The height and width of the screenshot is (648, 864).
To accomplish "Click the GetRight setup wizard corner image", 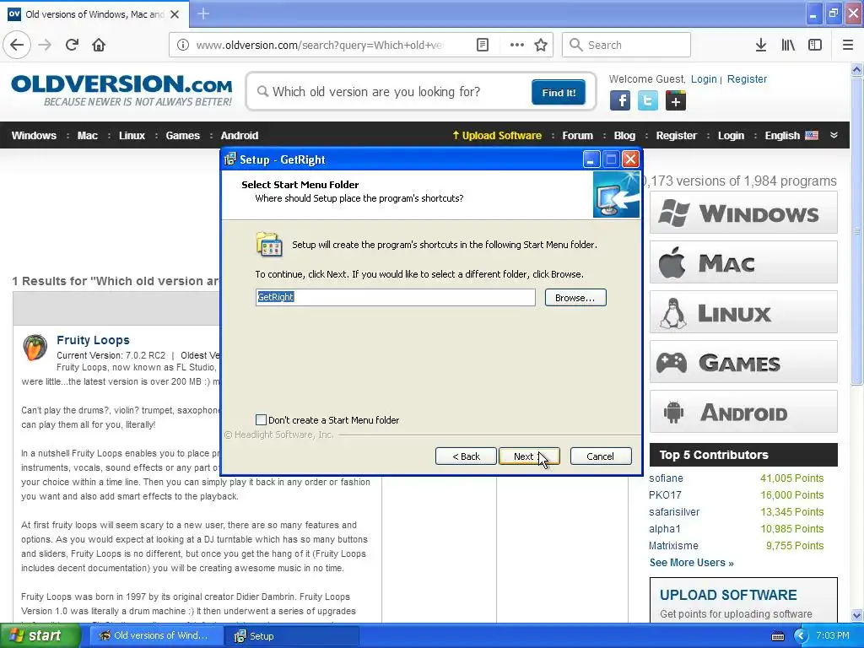I will coord(617,195).
